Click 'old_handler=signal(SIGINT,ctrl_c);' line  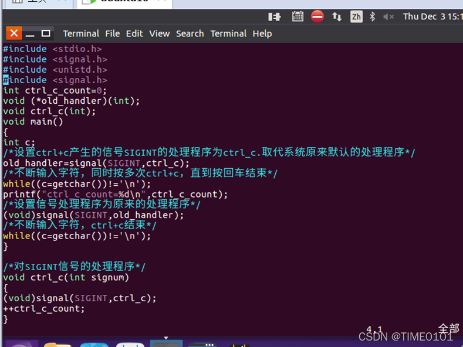96,163
